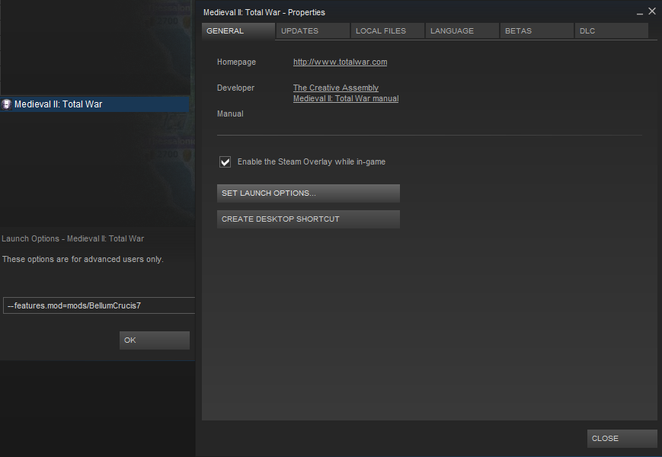Viewport: 662px width, 457px height.
Task: Click the Developer label
Action: coord(235,88)
